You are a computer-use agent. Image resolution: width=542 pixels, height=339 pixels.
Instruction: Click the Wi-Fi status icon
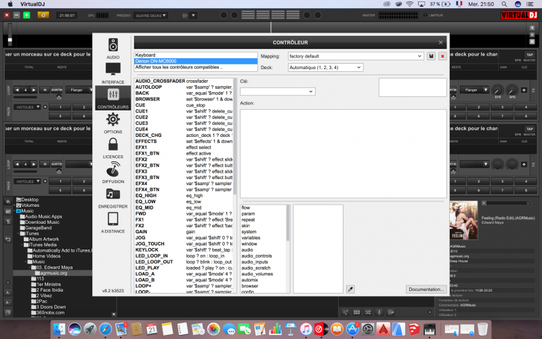[410, 4]
